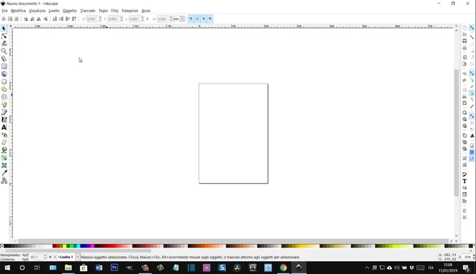The height and width of the screenshot is (274, 476).
Task: Open the Testo menu
Action: [103, 11]
